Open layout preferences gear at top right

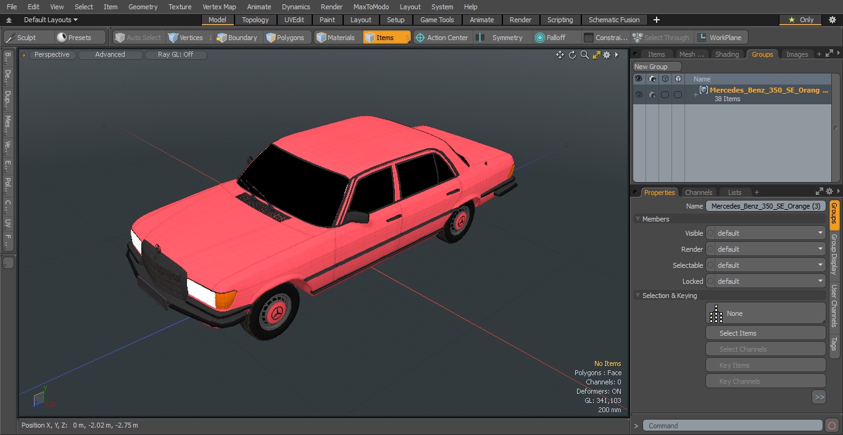pos(832,20)
